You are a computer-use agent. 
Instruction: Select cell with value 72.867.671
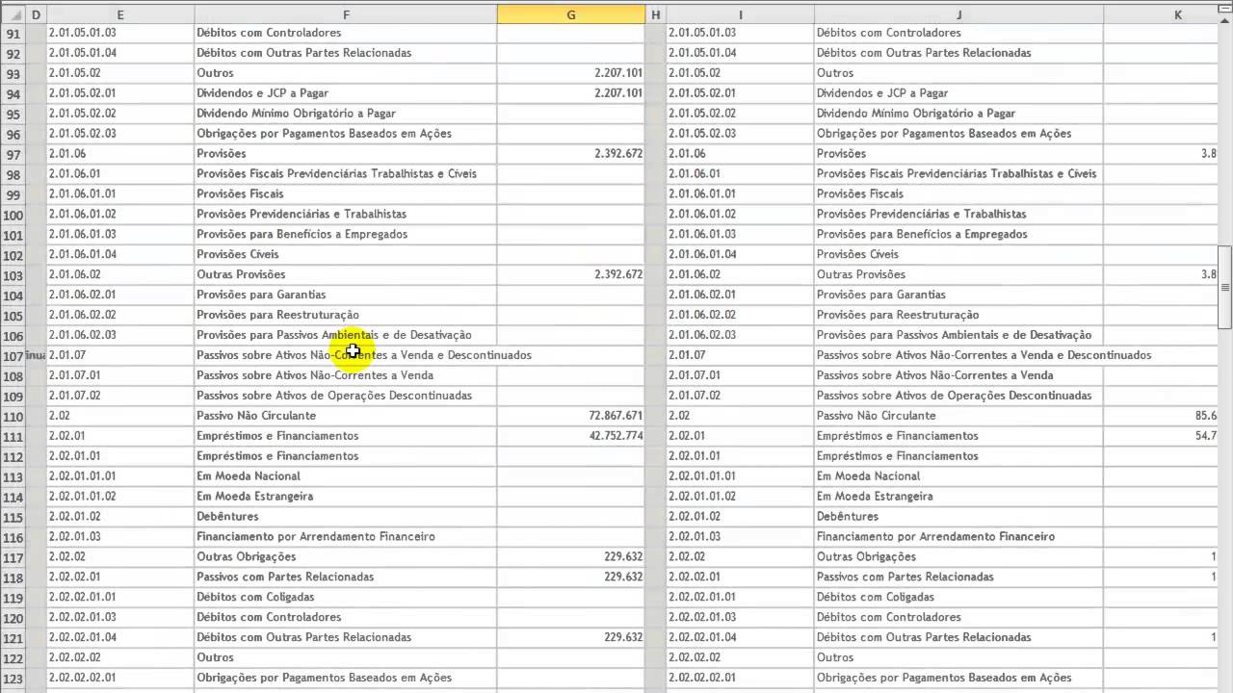pyautogui.click(x=571, y=416)
